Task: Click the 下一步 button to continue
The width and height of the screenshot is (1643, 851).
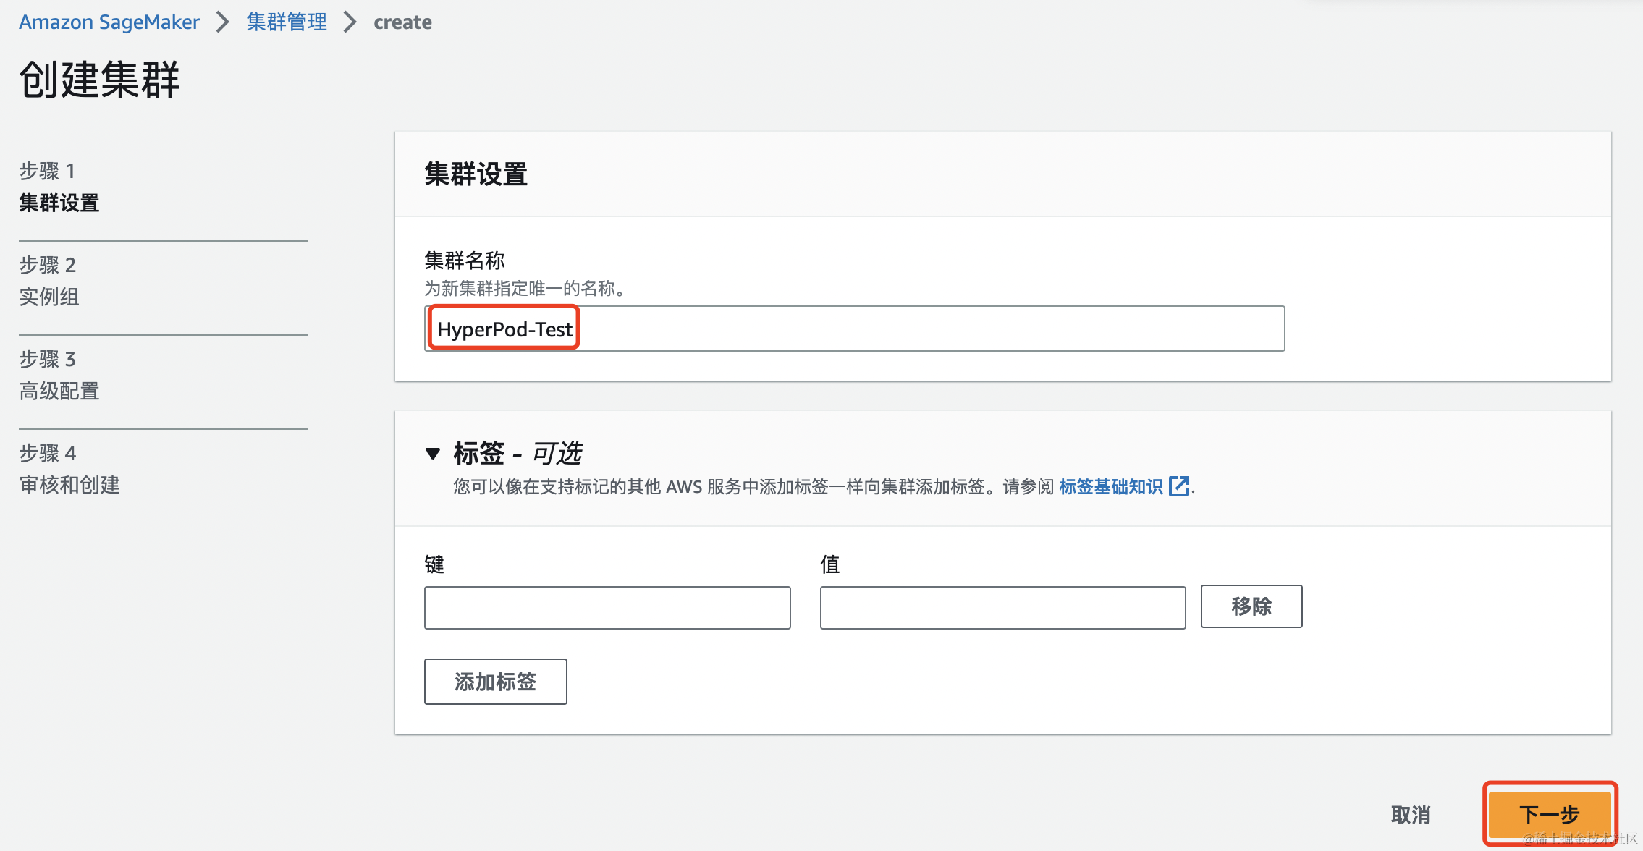Action: coord(1549,814)
